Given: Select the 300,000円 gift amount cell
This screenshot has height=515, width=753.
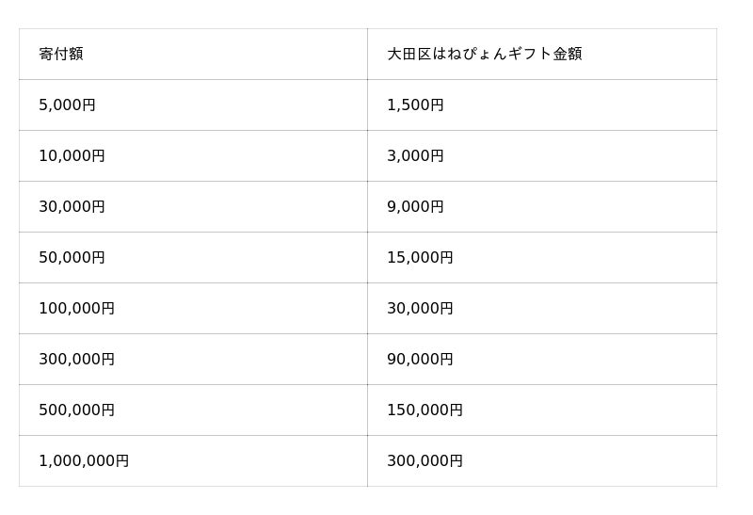Looking at the screenshot, I should [x=425, y=461].
